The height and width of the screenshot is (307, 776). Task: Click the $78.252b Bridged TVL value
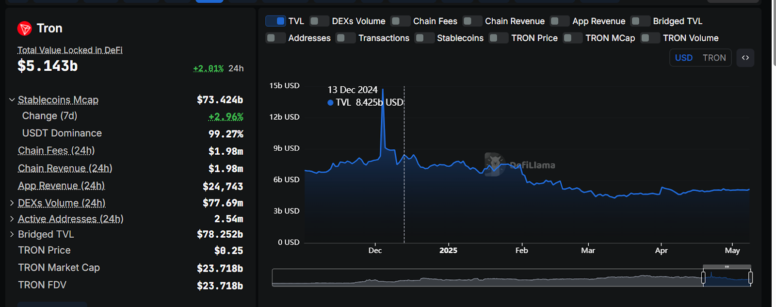coord(220,234)
